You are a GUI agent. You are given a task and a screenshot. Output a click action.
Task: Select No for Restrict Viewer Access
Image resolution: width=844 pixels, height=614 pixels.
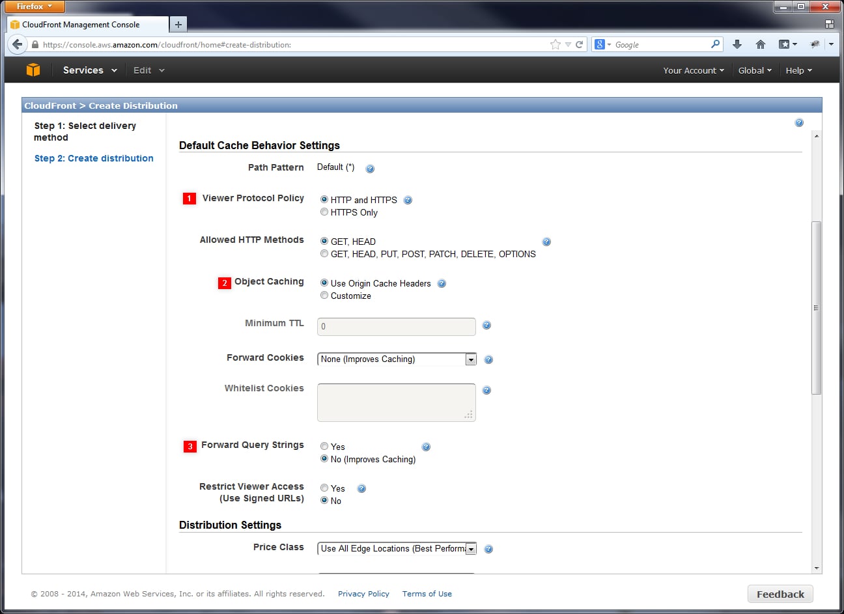click(x=324, y=500)
